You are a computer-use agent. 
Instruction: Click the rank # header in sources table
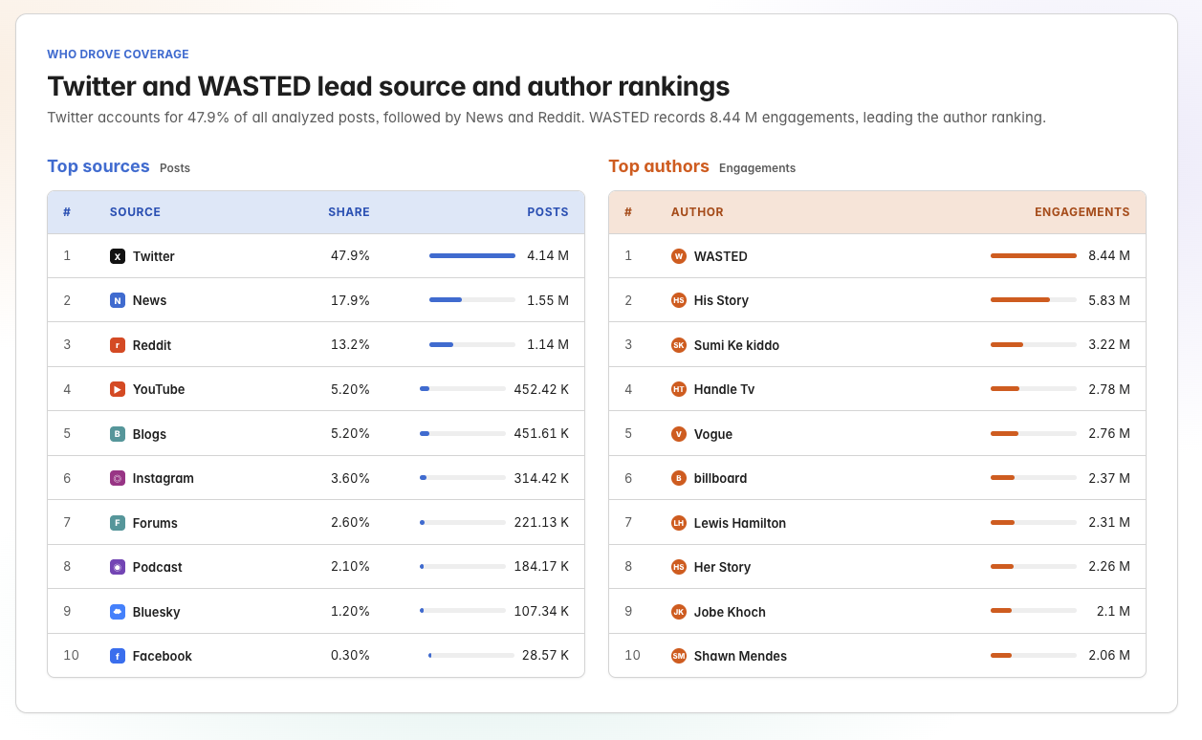click(x=67, y=212)
